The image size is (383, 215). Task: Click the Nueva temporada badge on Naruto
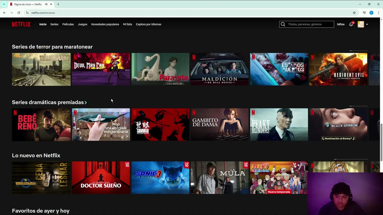(x=279, y=192)
